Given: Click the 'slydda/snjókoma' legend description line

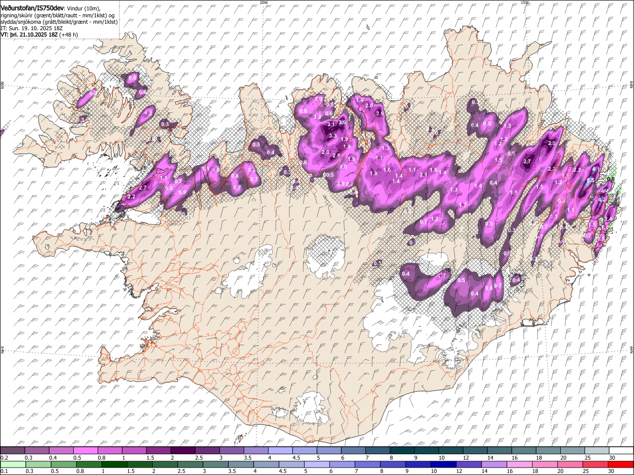Looking at the screenshot, I should [x=59, y=22].
